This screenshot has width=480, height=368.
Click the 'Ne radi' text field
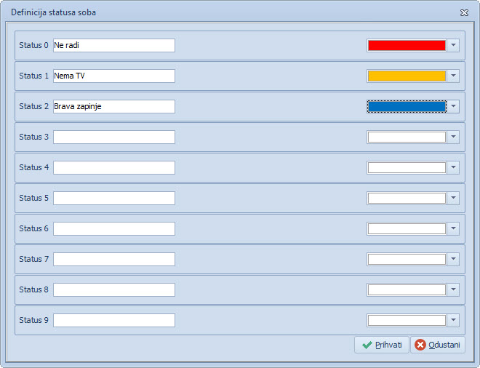point(113,45)
